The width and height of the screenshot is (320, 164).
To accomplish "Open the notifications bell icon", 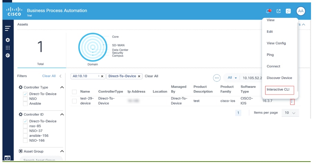I will tap(268, 11).
